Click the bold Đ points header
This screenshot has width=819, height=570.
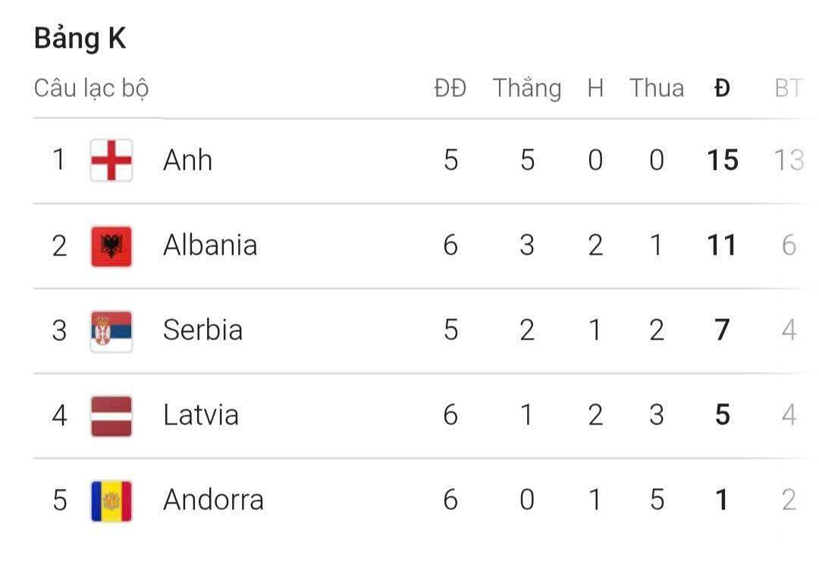(722, 89)
